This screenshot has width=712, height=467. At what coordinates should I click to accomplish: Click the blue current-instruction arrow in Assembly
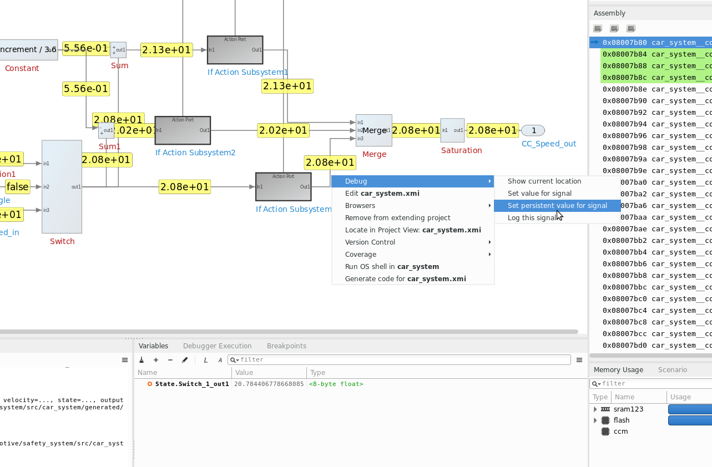[595, 42]
